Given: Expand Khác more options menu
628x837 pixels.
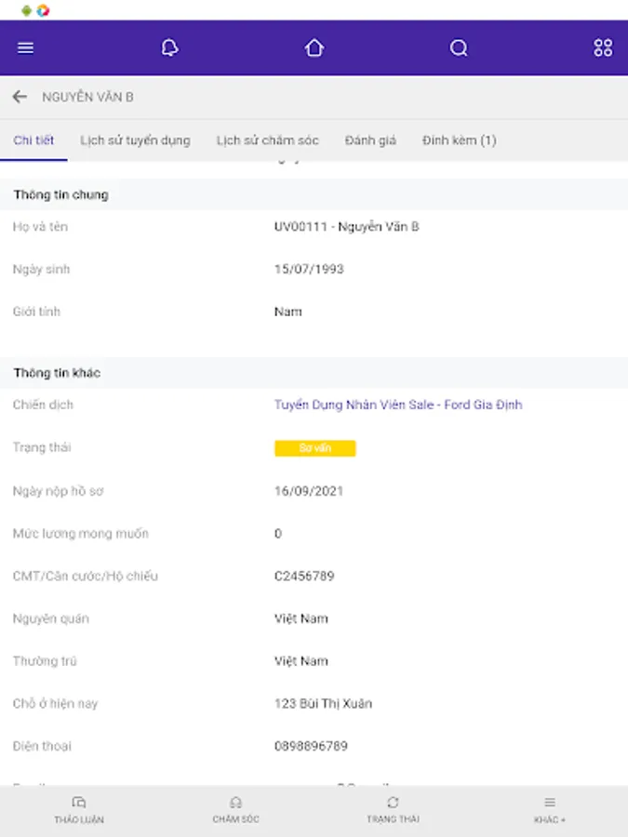Looking at the screenshot, I should pos(550,809).
